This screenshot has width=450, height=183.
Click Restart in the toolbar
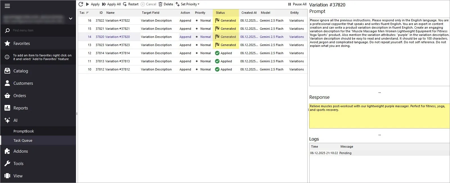pos(131,4)
